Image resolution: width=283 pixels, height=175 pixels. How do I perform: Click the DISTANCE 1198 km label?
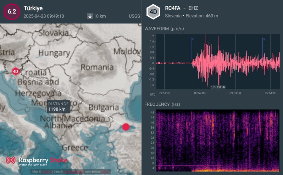coord(58,106)
